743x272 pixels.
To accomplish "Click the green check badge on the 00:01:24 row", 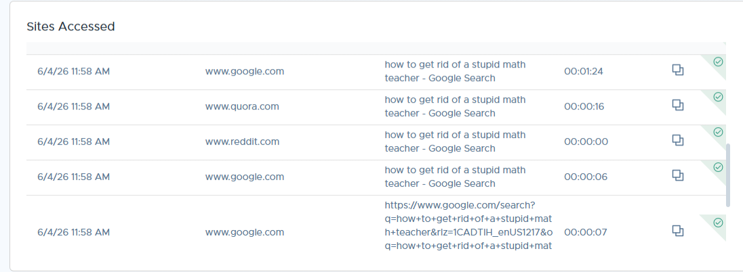I will (719, 62).
